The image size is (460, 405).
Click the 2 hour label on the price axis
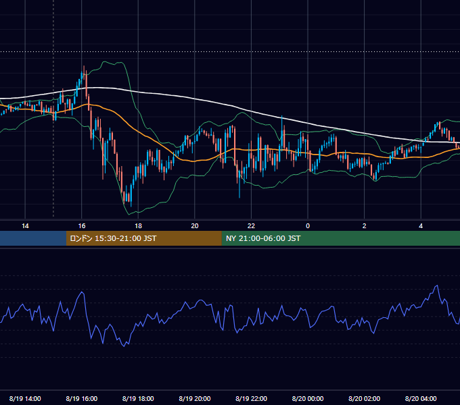click(365, 226)
